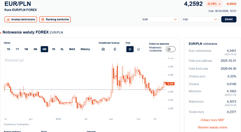Select the 1D period tab
The image size is (241, 132).
[8, 49]
